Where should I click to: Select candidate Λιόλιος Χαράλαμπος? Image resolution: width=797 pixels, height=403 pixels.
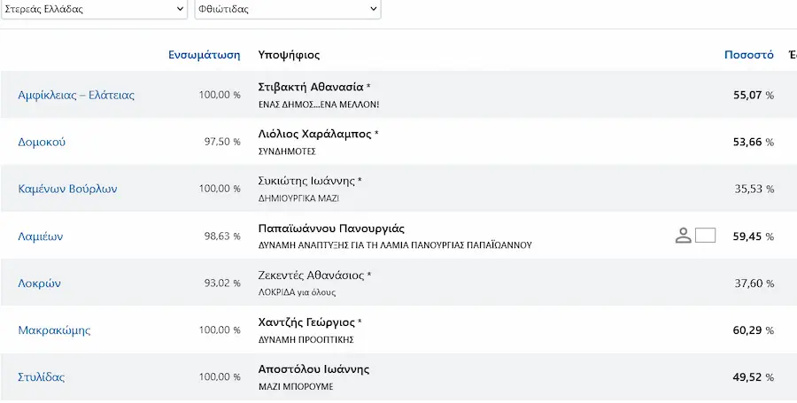tap(315, 134)
